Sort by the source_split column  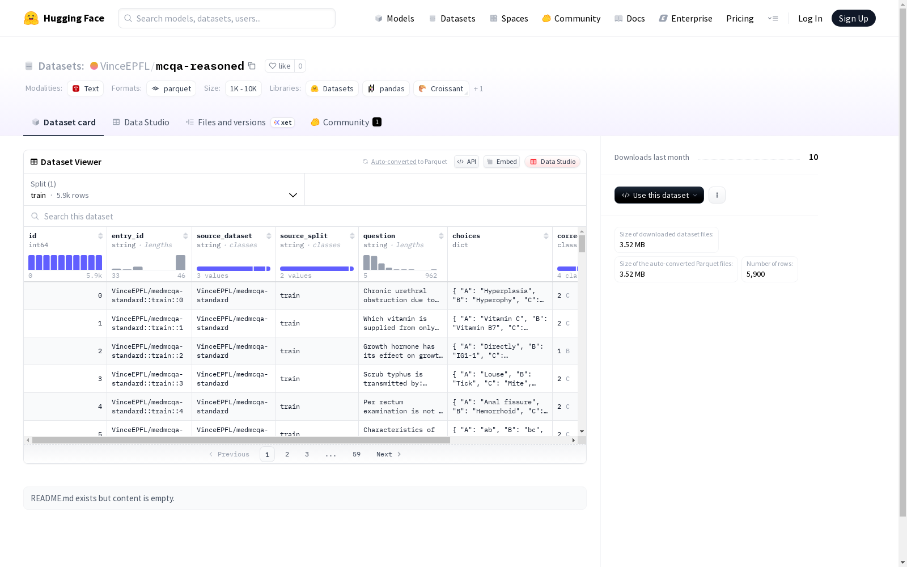click(x=352, y=236)
